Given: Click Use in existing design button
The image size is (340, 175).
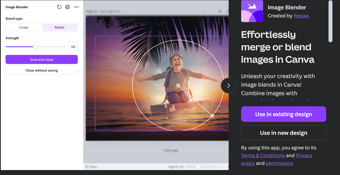Looking at the screenshot, I should pyautogui.click(x=284, y=114).
